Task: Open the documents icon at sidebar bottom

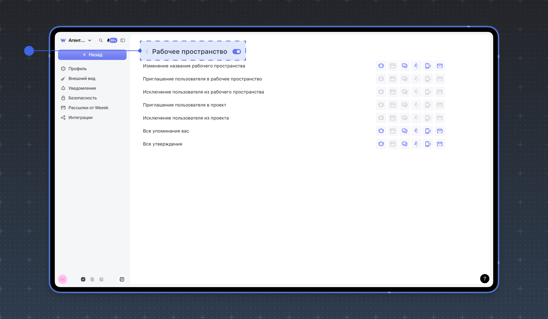Action: pos(92,279)
